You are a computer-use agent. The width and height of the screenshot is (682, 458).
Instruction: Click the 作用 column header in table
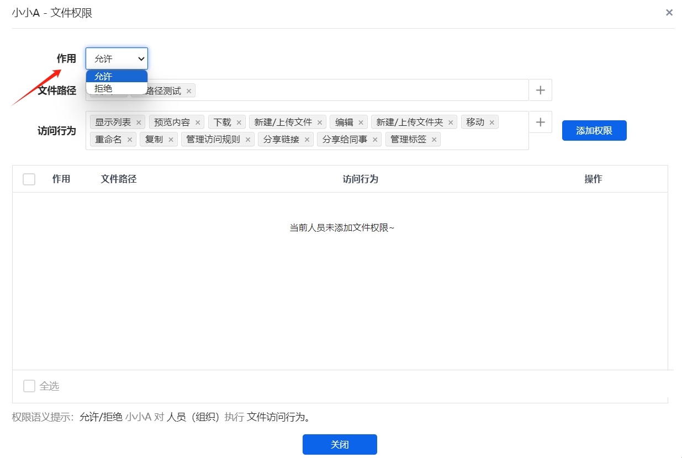pyautogui.click(x=61, y=179)
